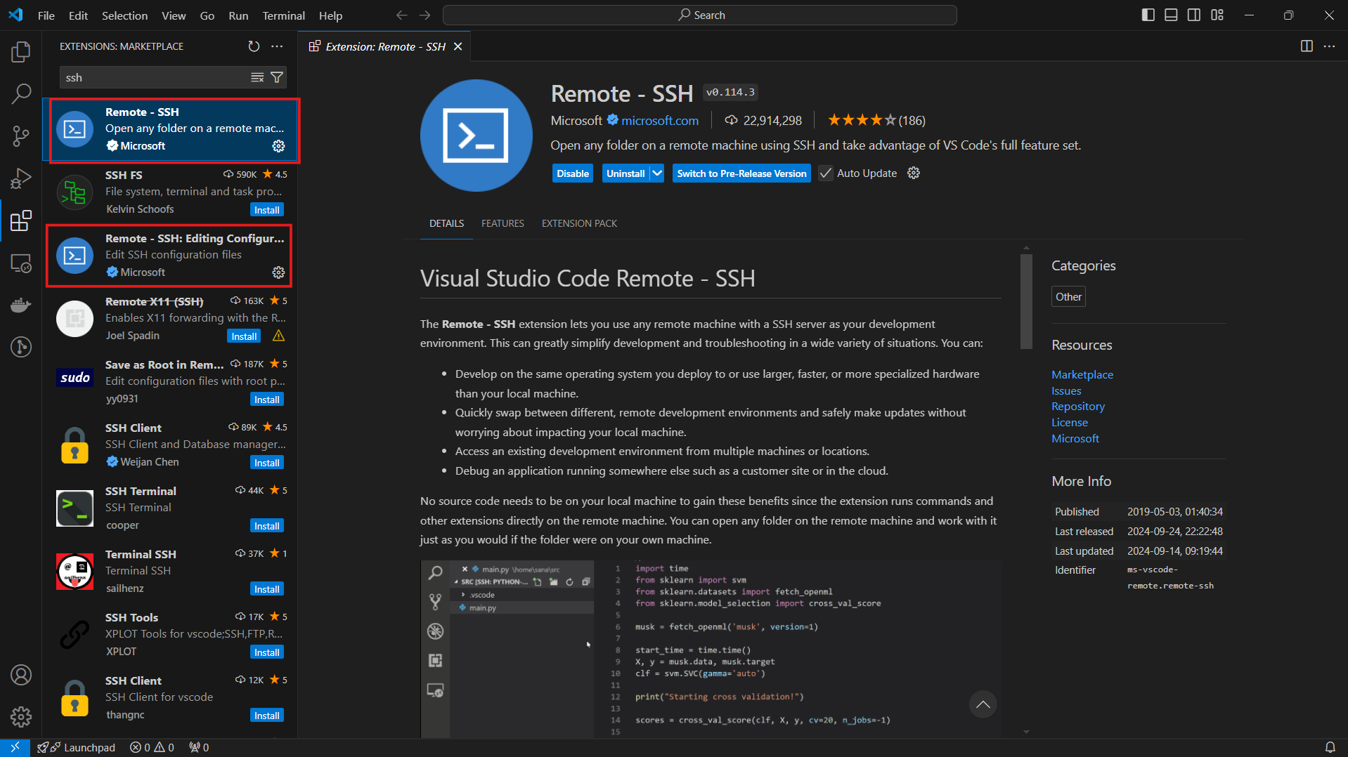Toggle primary side bar layout icon
Image resolution: width=1348 pixels, height=757 pixels.
click(x=1148, y=15)
